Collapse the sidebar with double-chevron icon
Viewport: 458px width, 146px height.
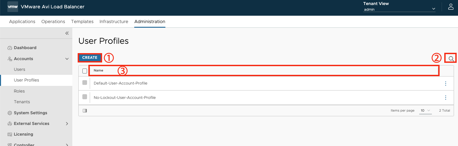[67, 33]
